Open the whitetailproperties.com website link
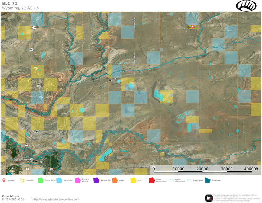262x203 pixels. click(x=56, y=199)
